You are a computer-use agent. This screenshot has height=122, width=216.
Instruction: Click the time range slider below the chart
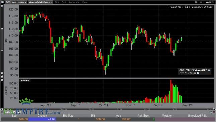click(x=108, y=109)
